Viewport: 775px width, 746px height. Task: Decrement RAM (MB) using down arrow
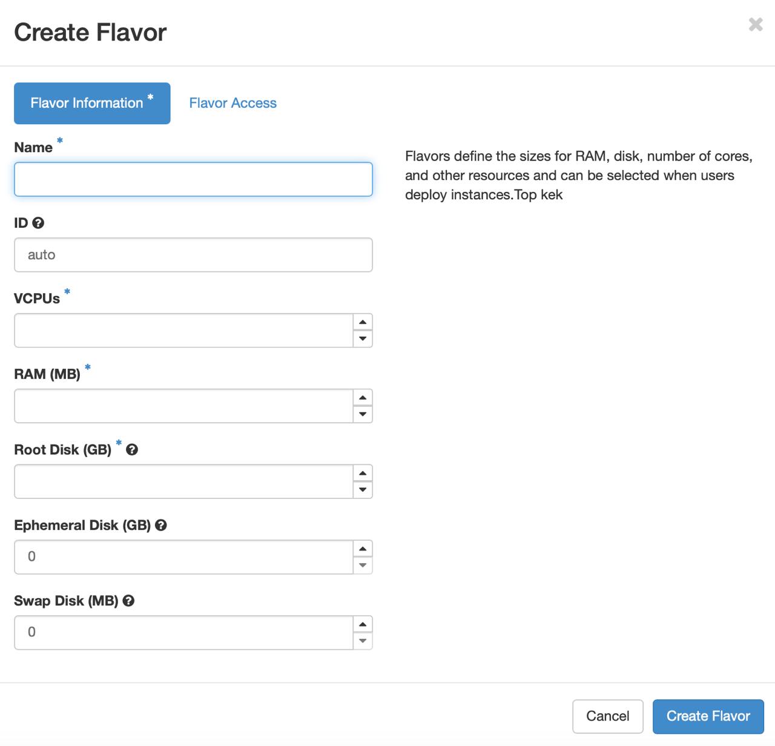tap(362, 414)
